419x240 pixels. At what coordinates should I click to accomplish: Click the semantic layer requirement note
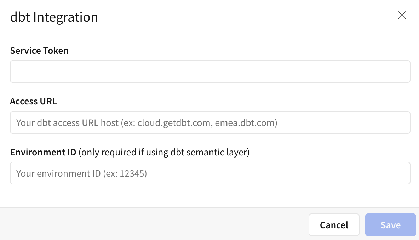164,152
